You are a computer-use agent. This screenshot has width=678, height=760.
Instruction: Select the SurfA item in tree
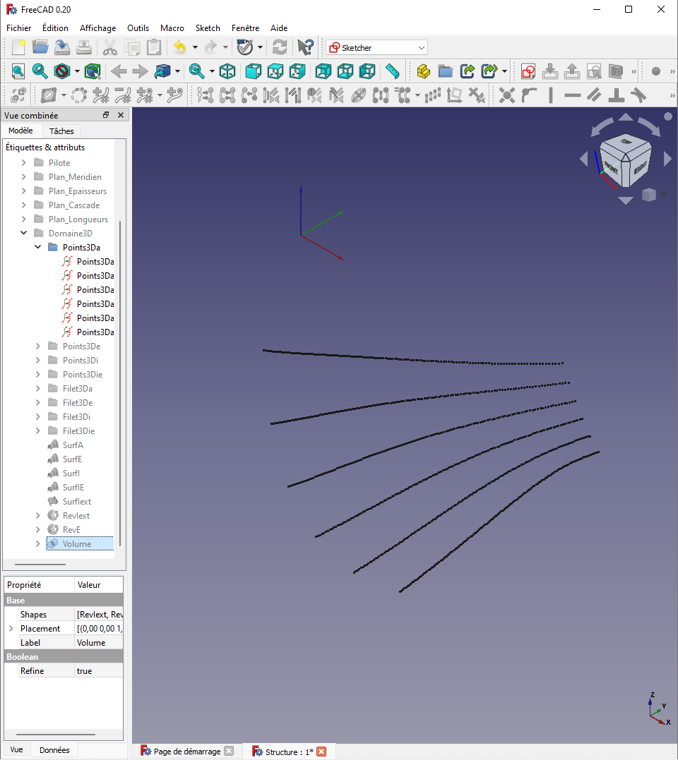(x=72, y=445)
